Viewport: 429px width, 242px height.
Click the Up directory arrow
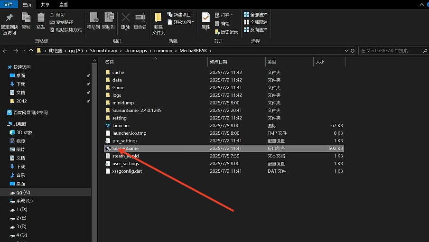coord(31,50)
